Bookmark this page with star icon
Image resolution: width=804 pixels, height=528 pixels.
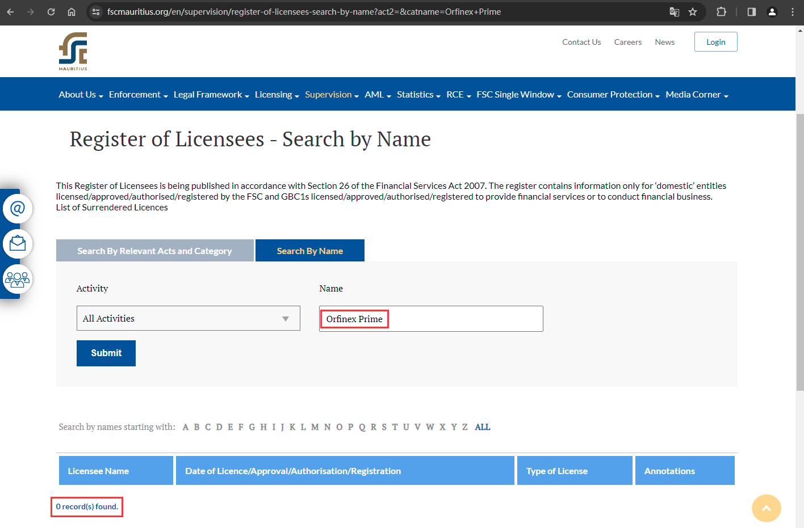tap(693, 11)
